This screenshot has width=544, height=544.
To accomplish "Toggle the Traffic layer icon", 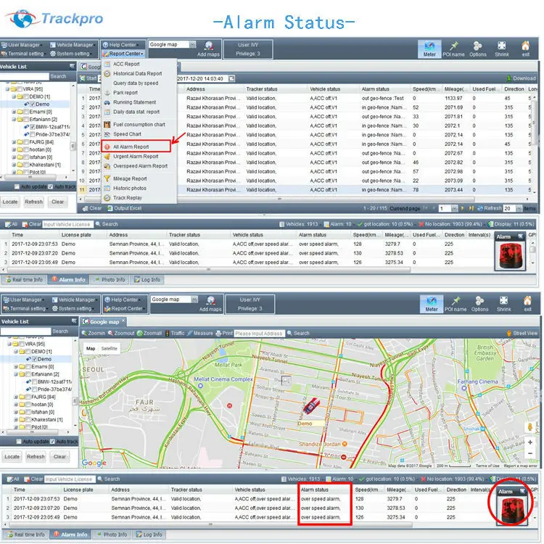I will [x=174, y=333].
